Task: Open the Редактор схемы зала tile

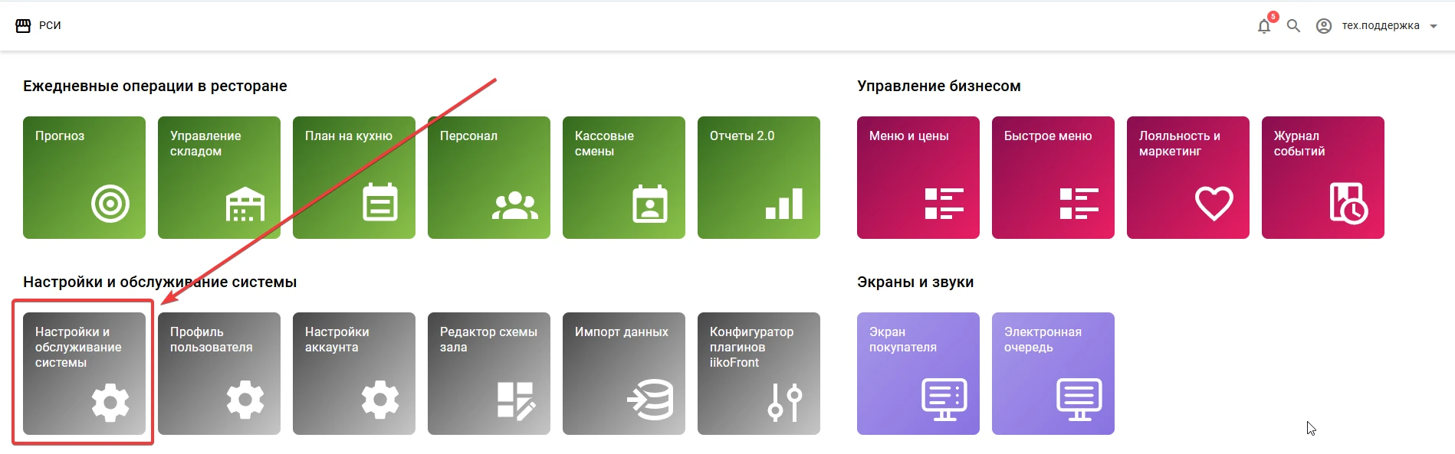Action: (x=489, y=374)
